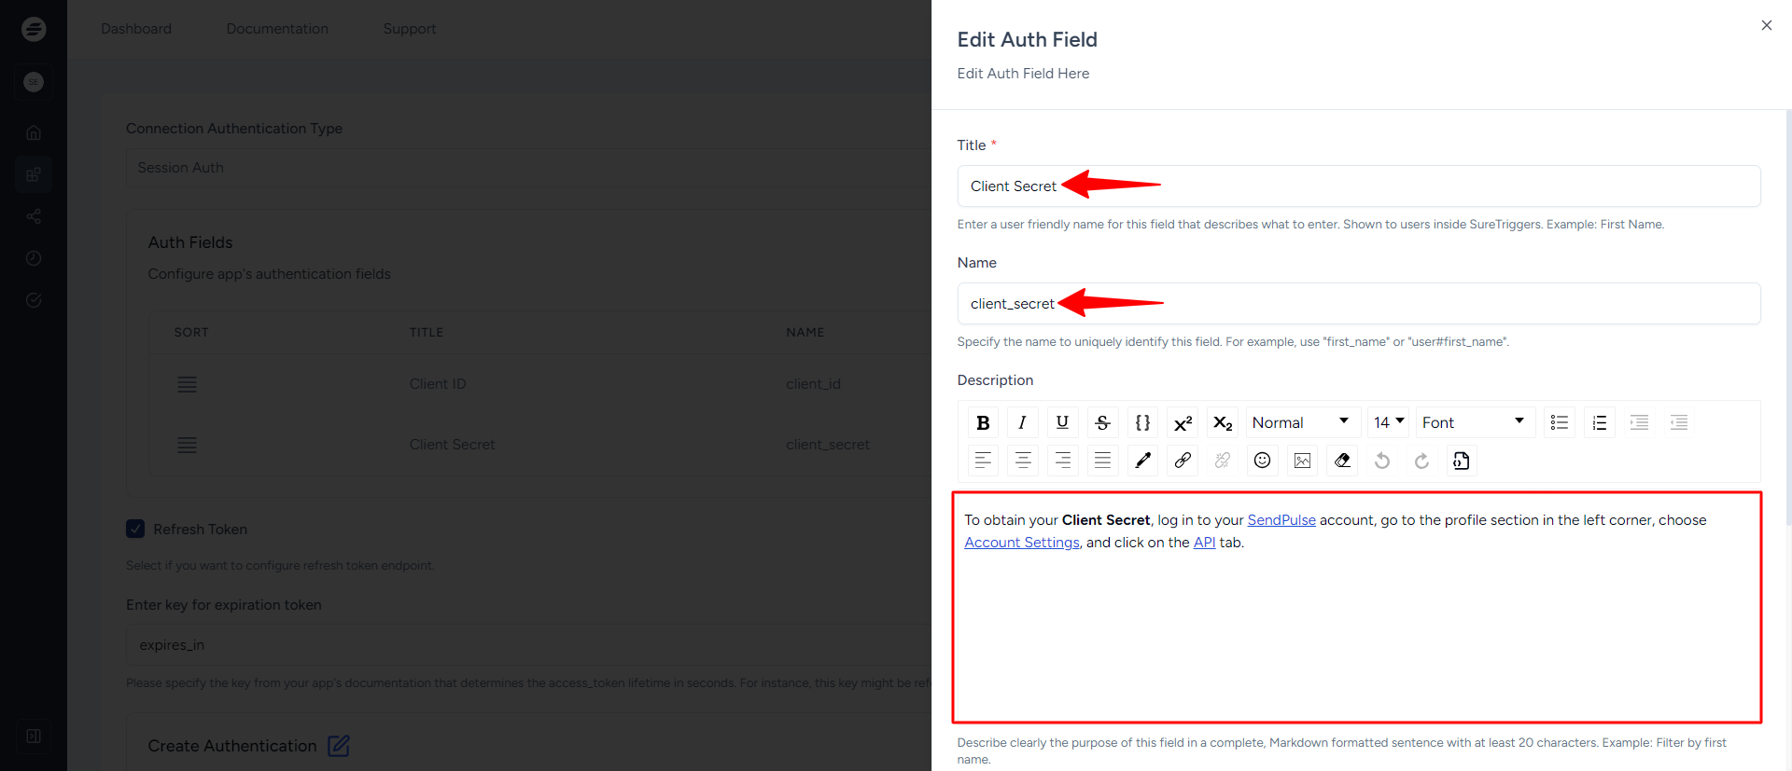The height and width of the screenshot is (771, 1792).
Task: Open the Font family dropdown
Action: coord(1475,423)
